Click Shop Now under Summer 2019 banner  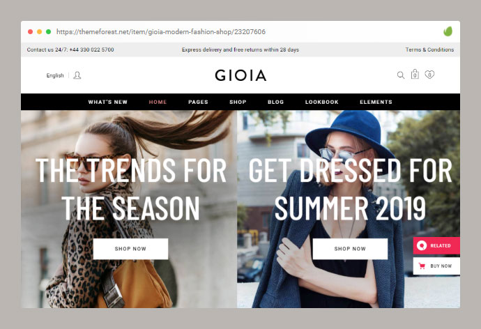point(350,249)
